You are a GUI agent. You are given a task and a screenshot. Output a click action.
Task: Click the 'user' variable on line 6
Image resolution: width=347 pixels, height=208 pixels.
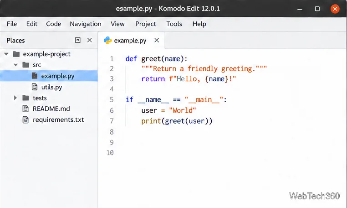[149, 110]
